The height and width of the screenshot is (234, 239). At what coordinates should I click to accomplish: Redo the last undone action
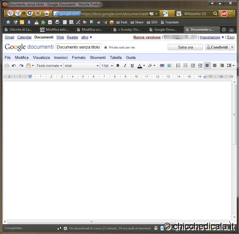tap(21, 66)
